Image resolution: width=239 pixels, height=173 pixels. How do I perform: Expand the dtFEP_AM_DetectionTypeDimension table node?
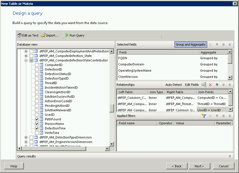tap(26, 138)
